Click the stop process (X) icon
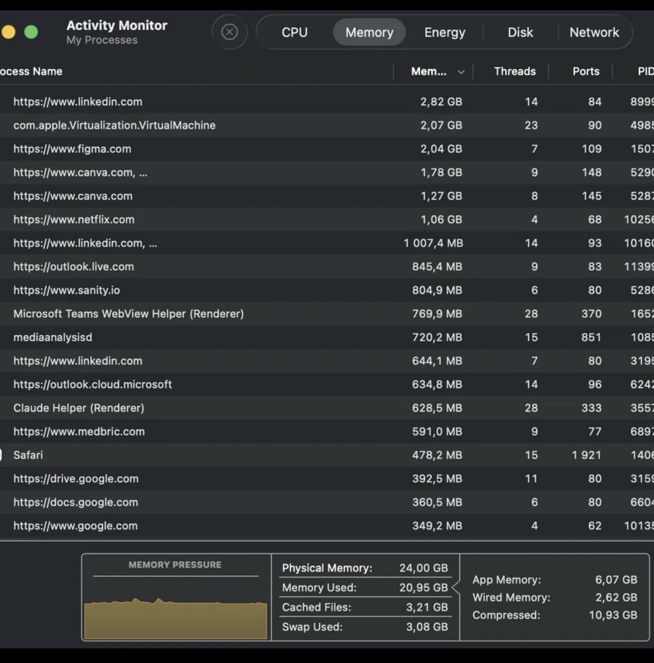 click(x=229, y=32)
